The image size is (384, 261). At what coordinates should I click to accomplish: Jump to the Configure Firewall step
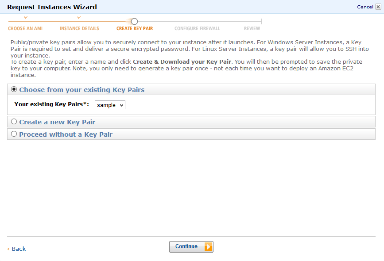coord(197,28)
